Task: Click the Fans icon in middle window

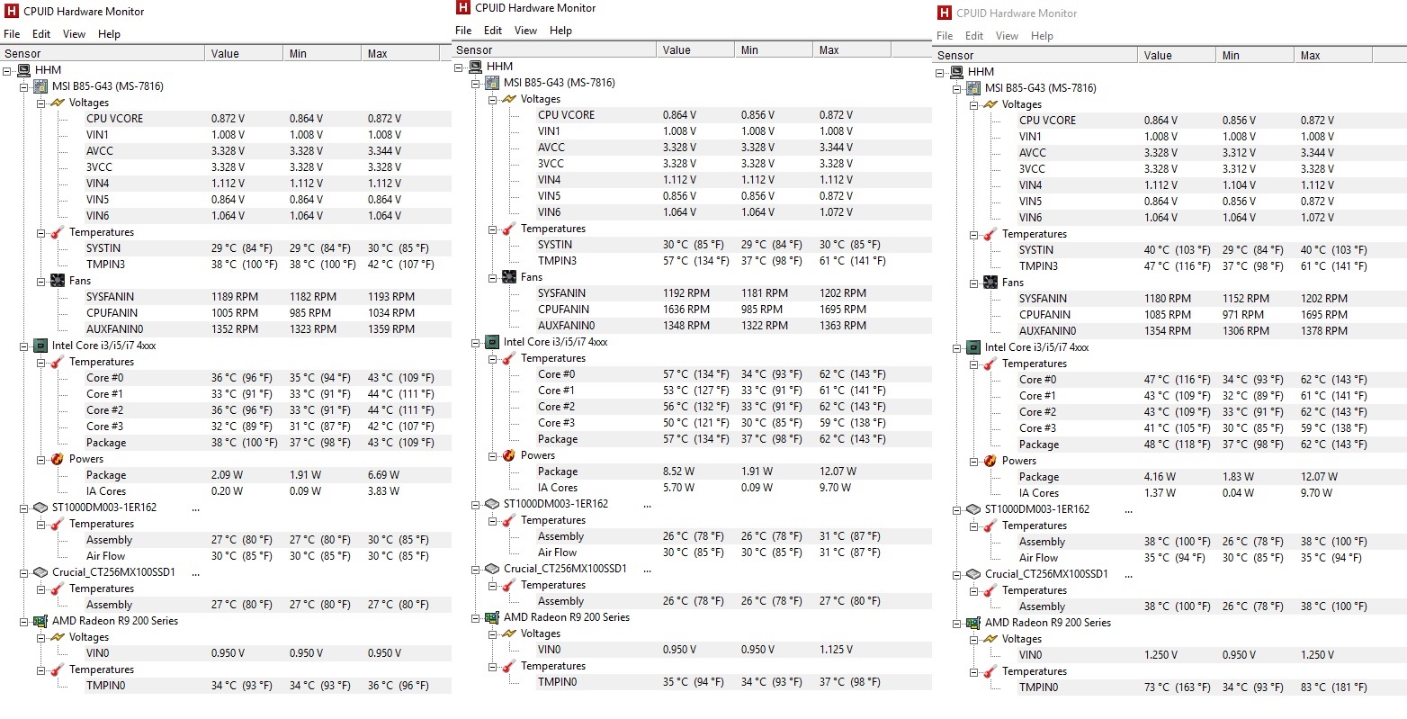Action: click(509, 277)
